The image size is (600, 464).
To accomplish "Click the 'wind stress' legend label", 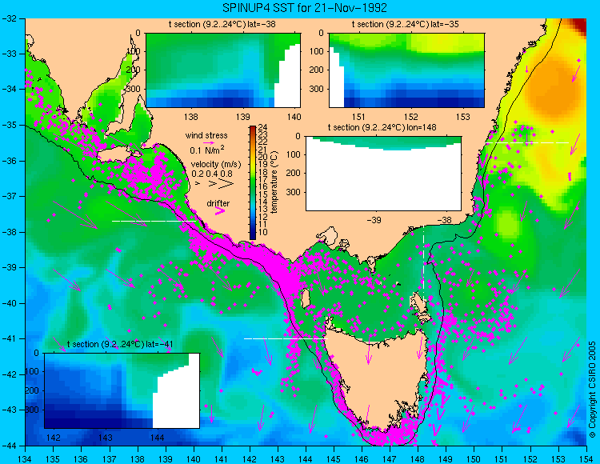I will (x=206, y=135).
